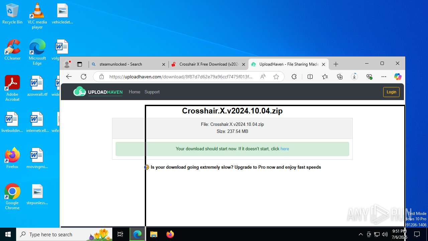Open Edge Settings and more menu
Image resolution: width=428 pixels, height=241 pixels.
pos(384,77)
